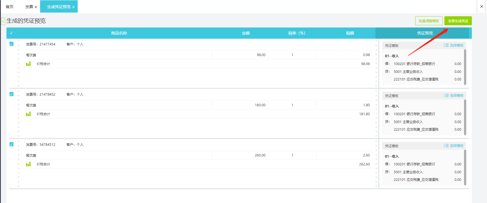Viewport: 487px width, 203px height.
Task: Open 选择模板 for invoice 21478452
Action: [454, 96]
